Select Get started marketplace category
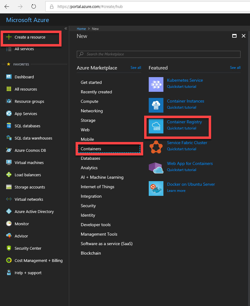Screen dimensions: 250x306 click(91, 82)
